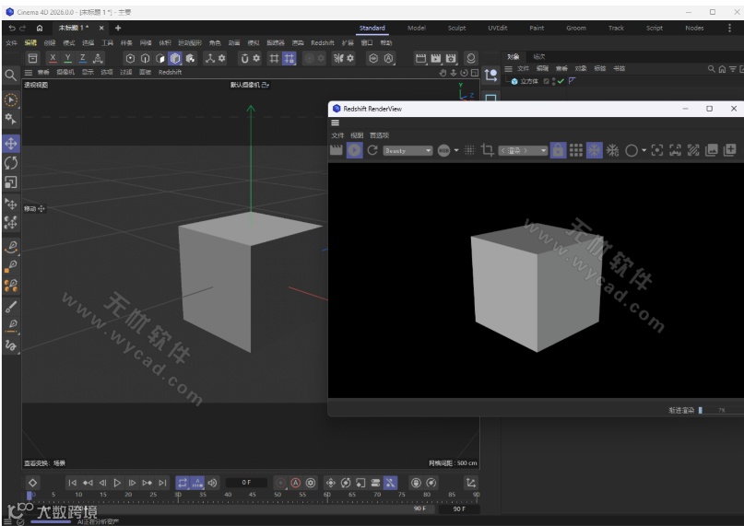Toggle the X axis lock
Image resolution: width=744 pixels, height=526 pixels.
53,58
